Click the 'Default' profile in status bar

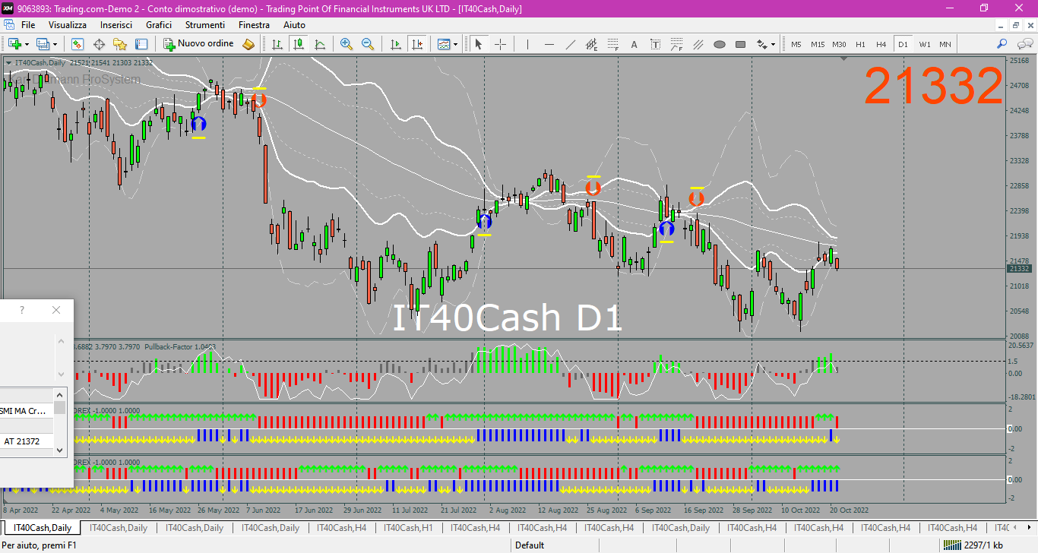pyautogui.click(x=530, y=545)
